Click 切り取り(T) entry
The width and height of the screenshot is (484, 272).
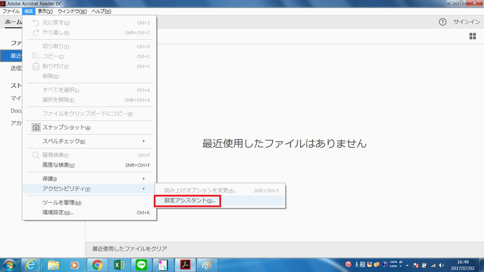89,46
